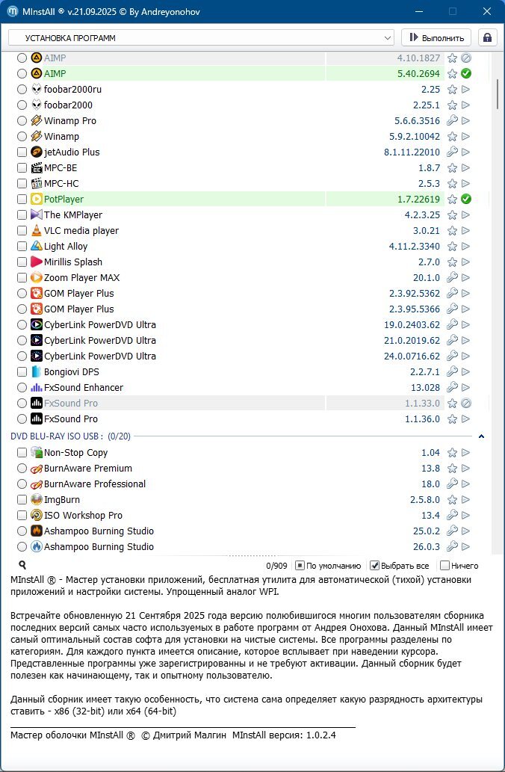Viewport: 505px width, 772px height.
Task: Click the play arrow for ImgBurn
Action: pos(466,500)
